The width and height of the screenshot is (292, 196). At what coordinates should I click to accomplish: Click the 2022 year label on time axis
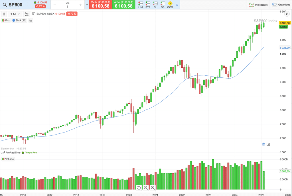tap(182, 195)
